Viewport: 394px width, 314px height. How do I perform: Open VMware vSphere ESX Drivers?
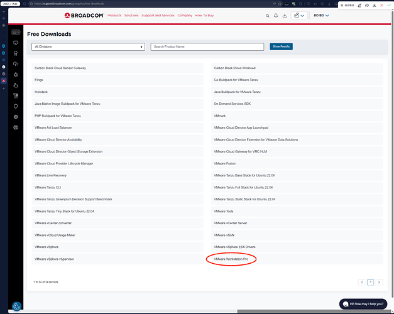coord(297,247)
